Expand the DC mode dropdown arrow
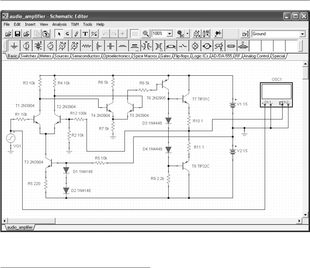This screenshot has height=268, width=310. [187, 34]
